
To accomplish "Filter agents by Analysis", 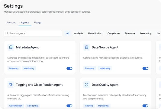I will [79, 33].
